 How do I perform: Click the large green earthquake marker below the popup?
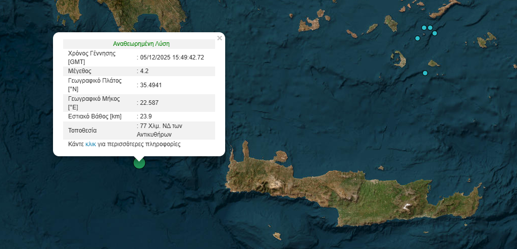click(139, 163)
